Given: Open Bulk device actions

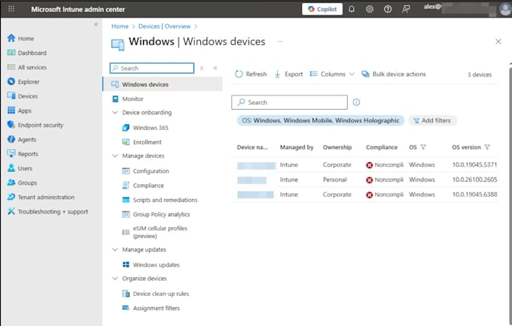Looking at the screenshot, I should [x=394, y=74].
